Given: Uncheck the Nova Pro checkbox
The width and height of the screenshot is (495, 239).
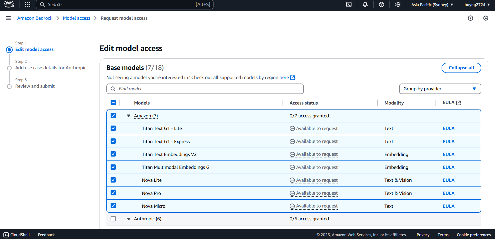Looking at the screenshot, I should (113, 193).
